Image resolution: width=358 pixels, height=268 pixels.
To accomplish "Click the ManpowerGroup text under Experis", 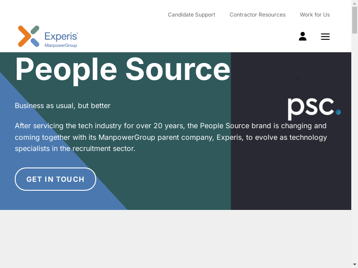I will 61,46.
